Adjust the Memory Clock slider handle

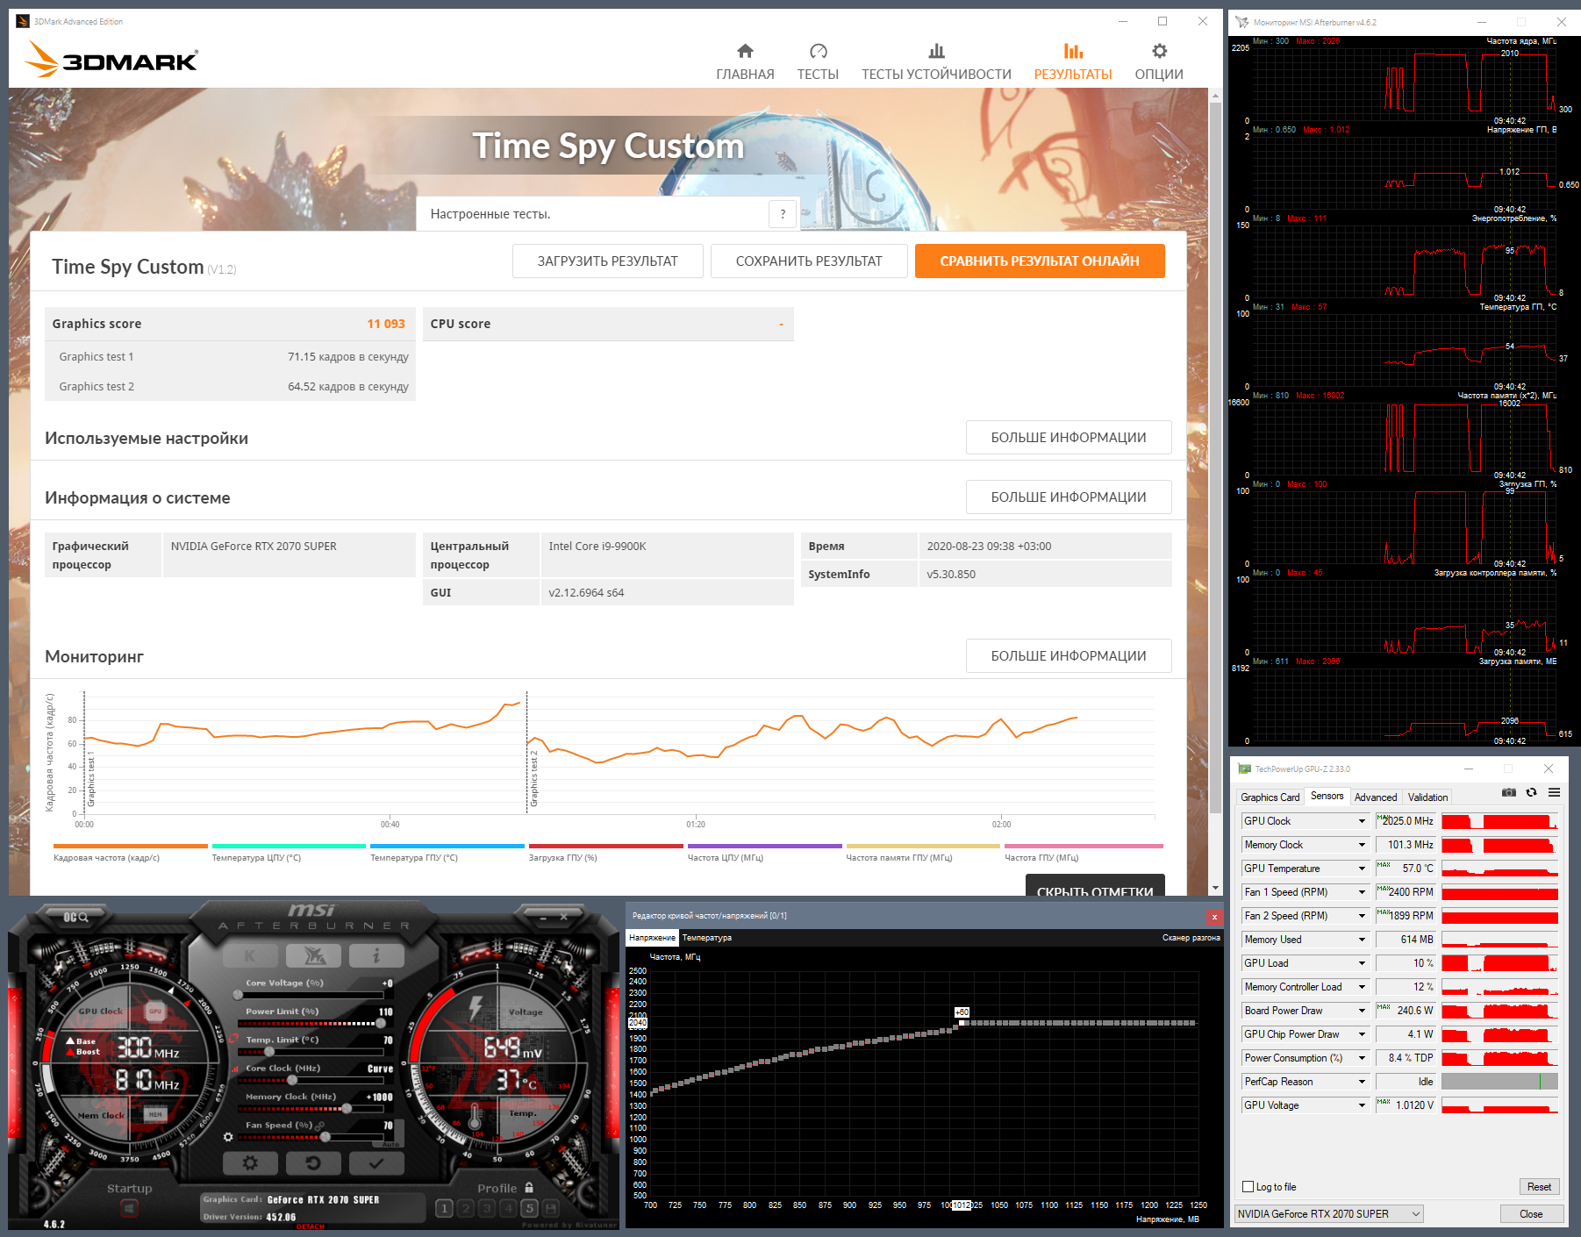point(347,1109)
